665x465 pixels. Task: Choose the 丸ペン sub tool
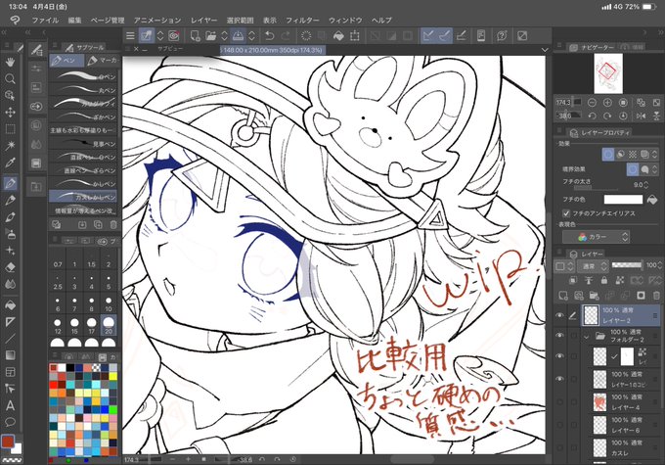83,90
